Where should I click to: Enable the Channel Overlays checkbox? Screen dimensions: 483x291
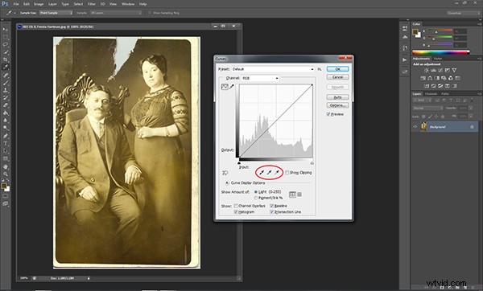[x=236, y=206]
